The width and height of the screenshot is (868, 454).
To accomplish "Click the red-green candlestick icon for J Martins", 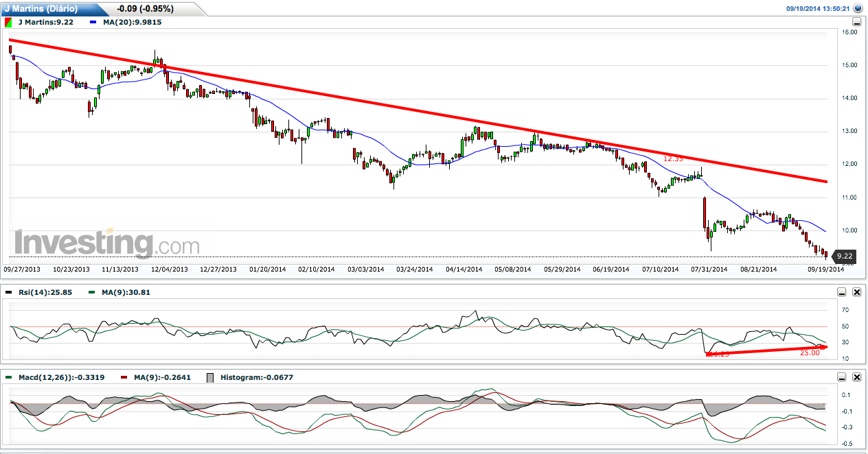I will pos(8,22).
